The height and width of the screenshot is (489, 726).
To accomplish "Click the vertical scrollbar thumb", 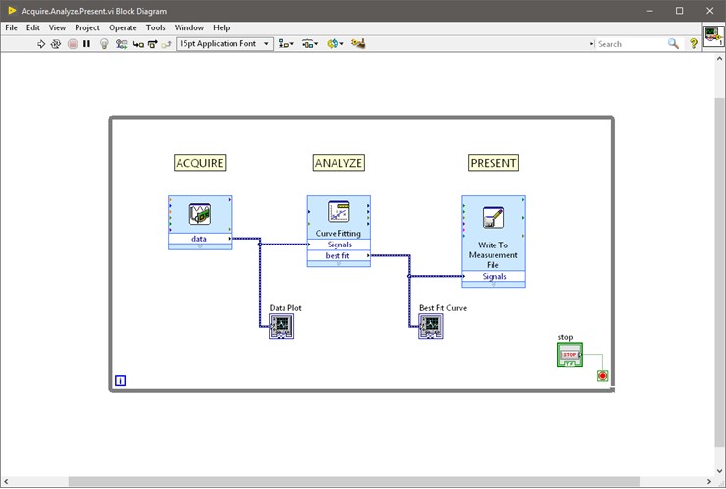I will point(719,272).
